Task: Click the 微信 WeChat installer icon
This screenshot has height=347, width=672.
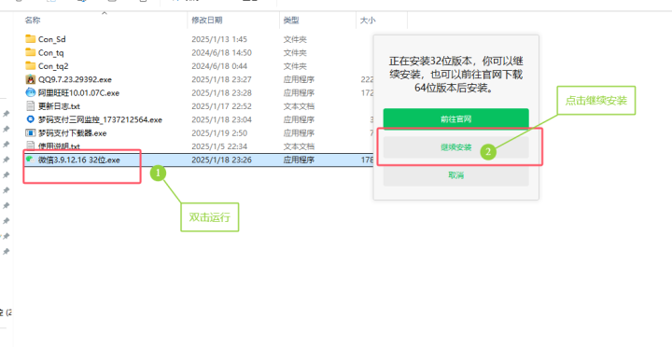Action: tap(31, 160)
